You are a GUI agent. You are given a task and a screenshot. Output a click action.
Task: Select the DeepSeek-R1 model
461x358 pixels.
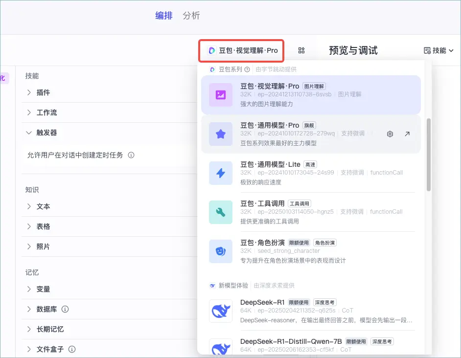click(311, 311)
